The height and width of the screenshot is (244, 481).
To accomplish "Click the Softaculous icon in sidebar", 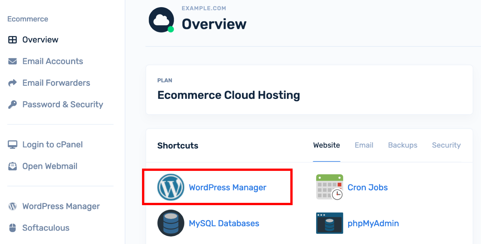I will point(13,228).
